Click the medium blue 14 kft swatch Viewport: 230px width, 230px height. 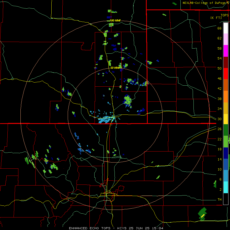226,164
